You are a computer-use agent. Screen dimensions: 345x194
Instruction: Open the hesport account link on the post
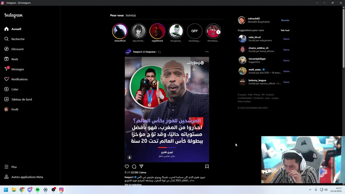(x=137, y=52)
